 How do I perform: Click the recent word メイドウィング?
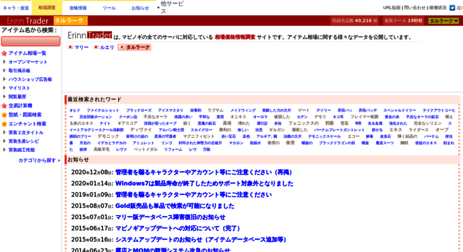(x=243, y=110)
